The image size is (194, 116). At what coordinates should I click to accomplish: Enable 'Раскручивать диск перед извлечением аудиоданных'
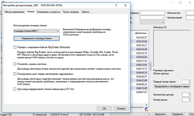(15, 74)
